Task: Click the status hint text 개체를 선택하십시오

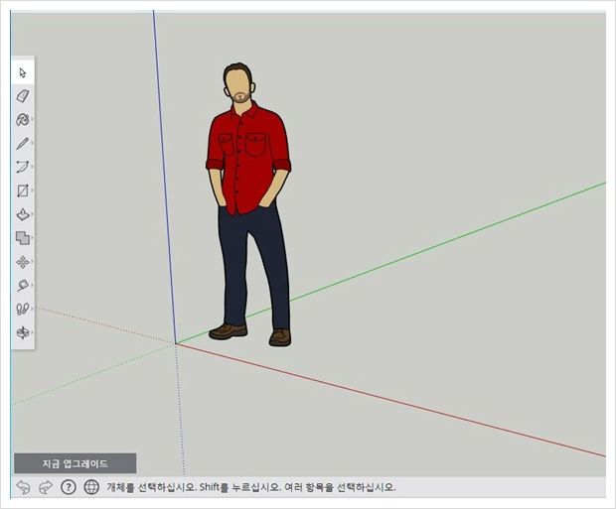Action: [x=151, y=487]
